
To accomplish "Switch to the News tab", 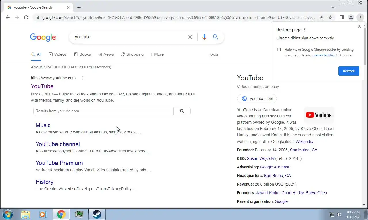I will click(106, 54).
